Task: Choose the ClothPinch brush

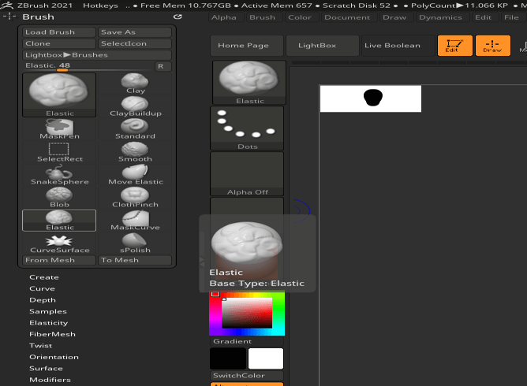Action: click(x=136, y=196)
